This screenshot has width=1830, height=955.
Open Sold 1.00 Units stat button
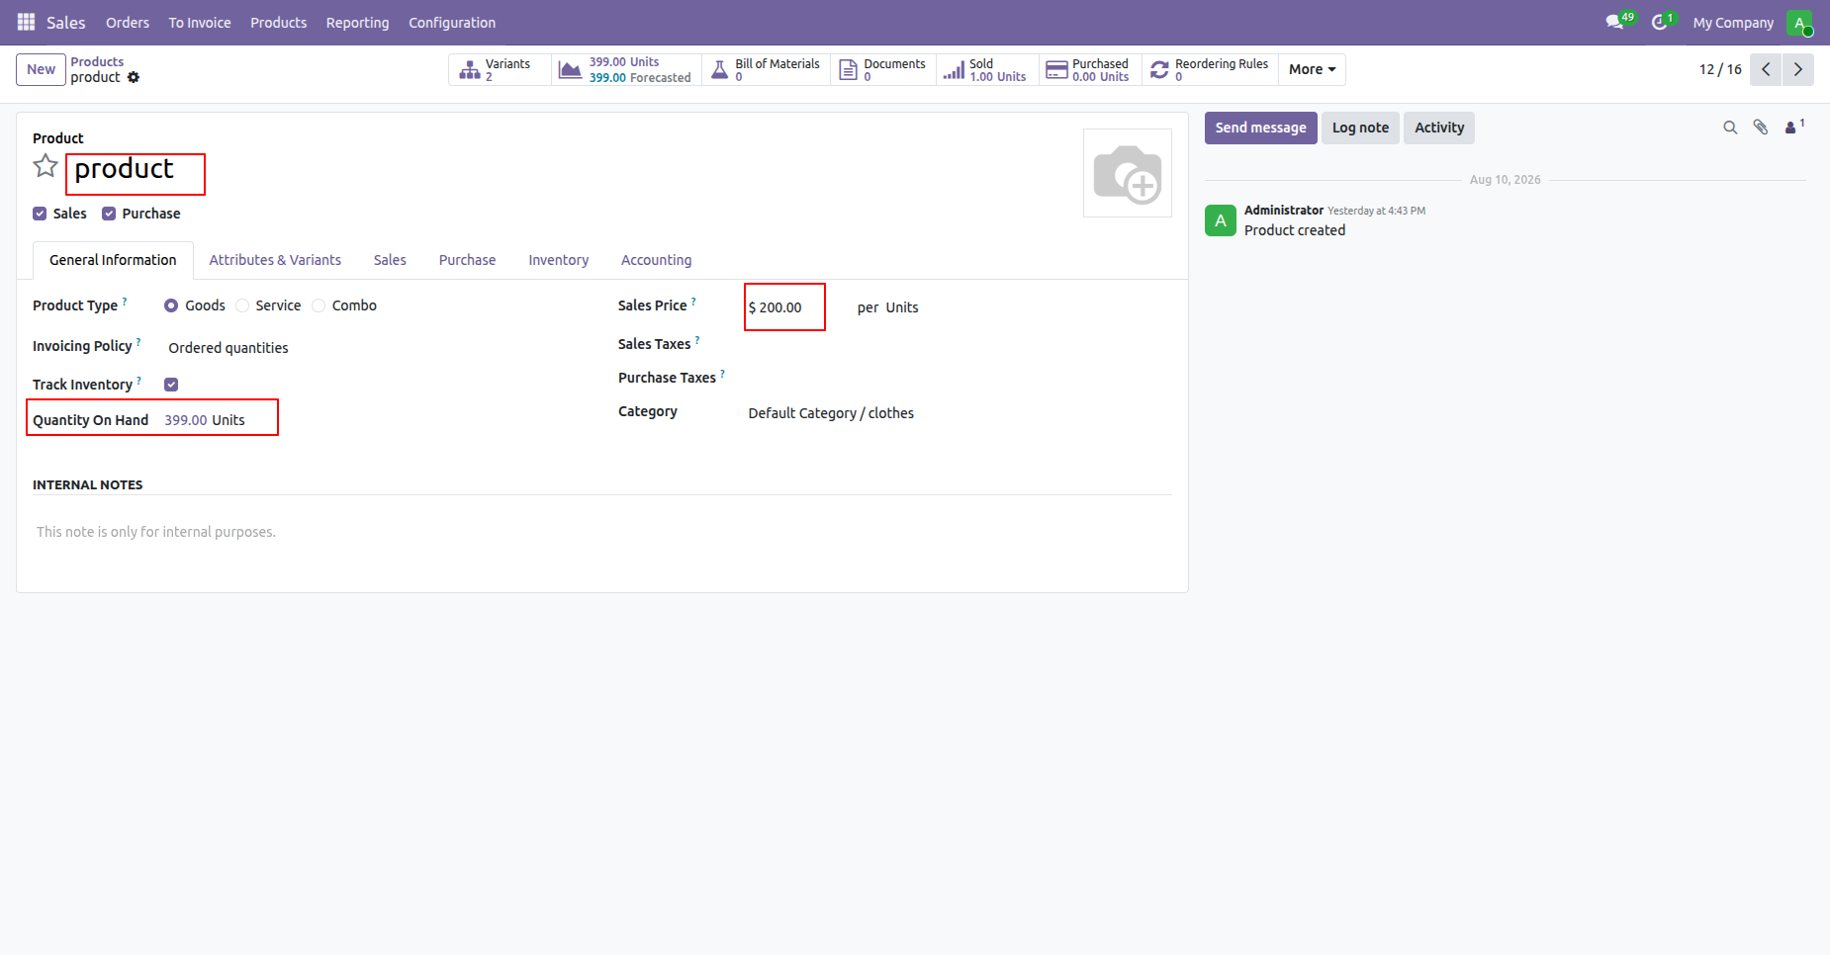point(987,69)
